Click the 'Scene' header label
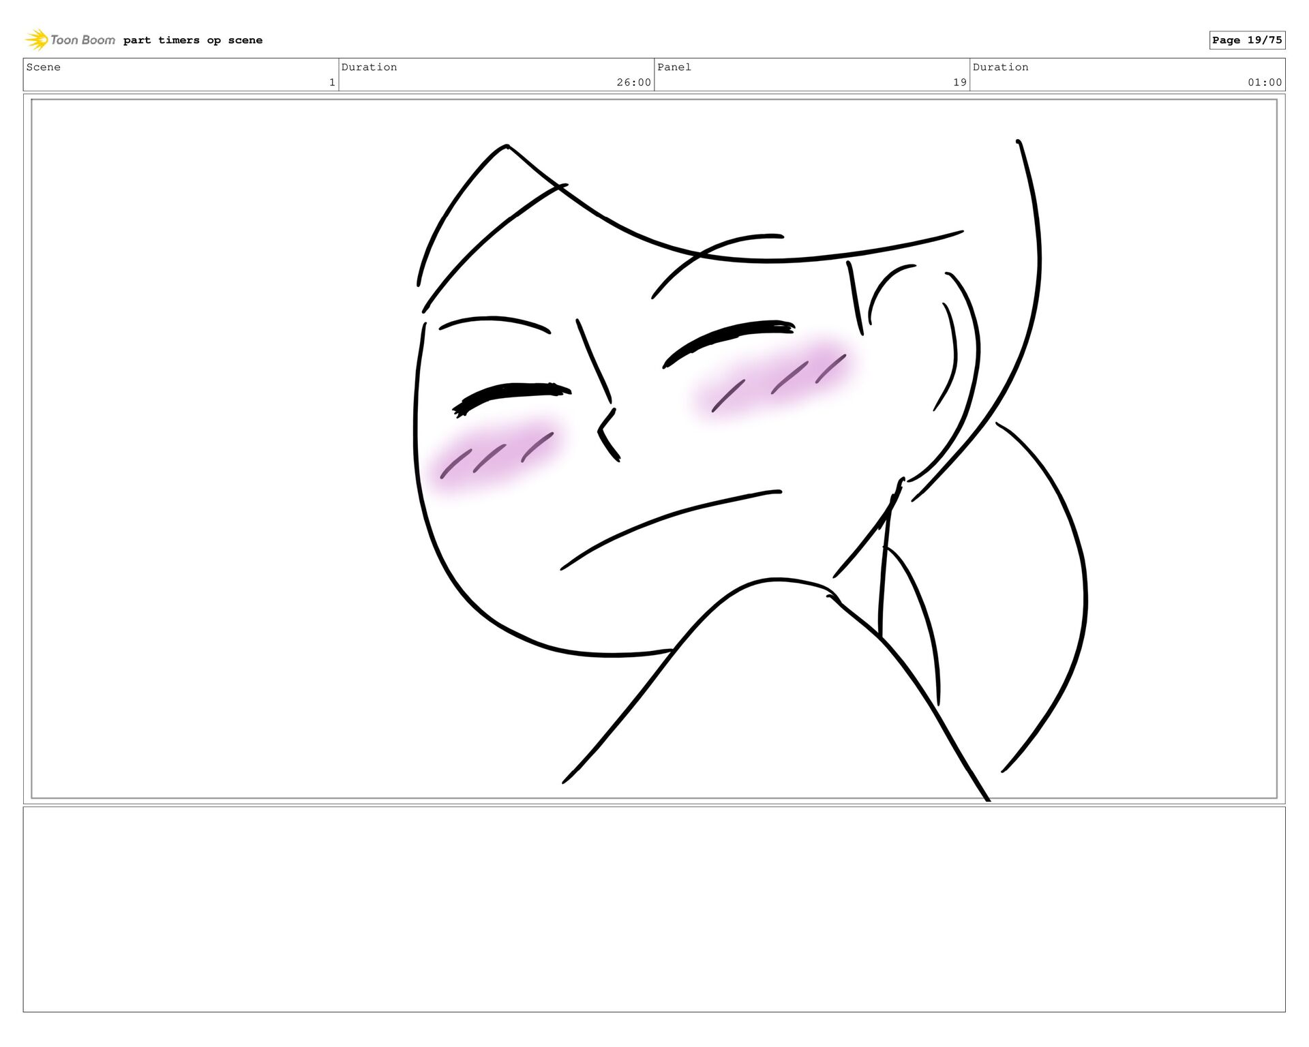Viewport: 1309px width, 1047px height. tap(44, 67)
